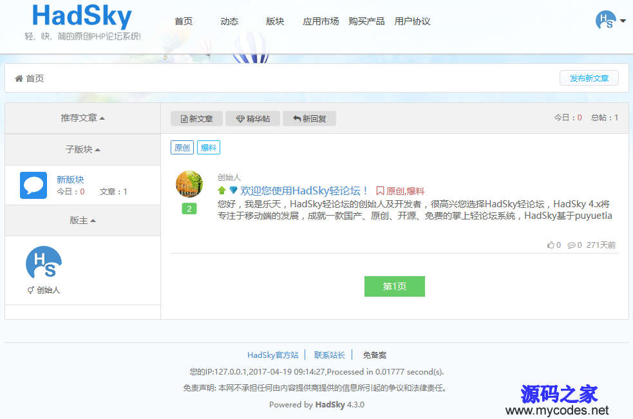
Task: Go to 首页 in the navigation
Action: pos(184,21)
